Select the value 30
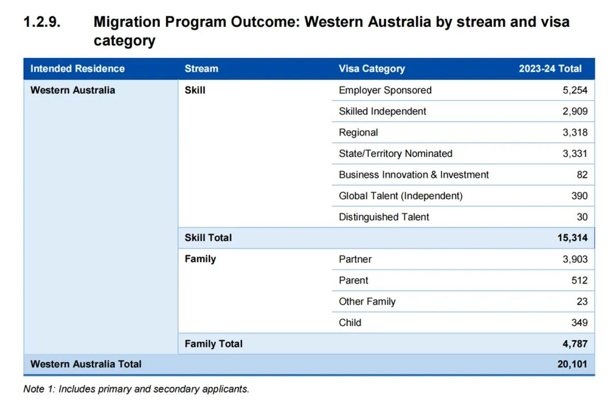The height and width of the screenshot is (402, 611). tap(582, 217)
